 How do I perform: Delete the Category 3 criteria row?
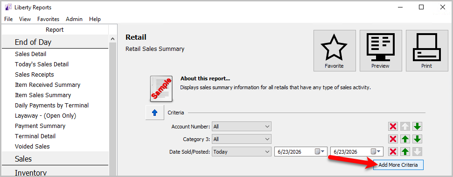(393, 139)
